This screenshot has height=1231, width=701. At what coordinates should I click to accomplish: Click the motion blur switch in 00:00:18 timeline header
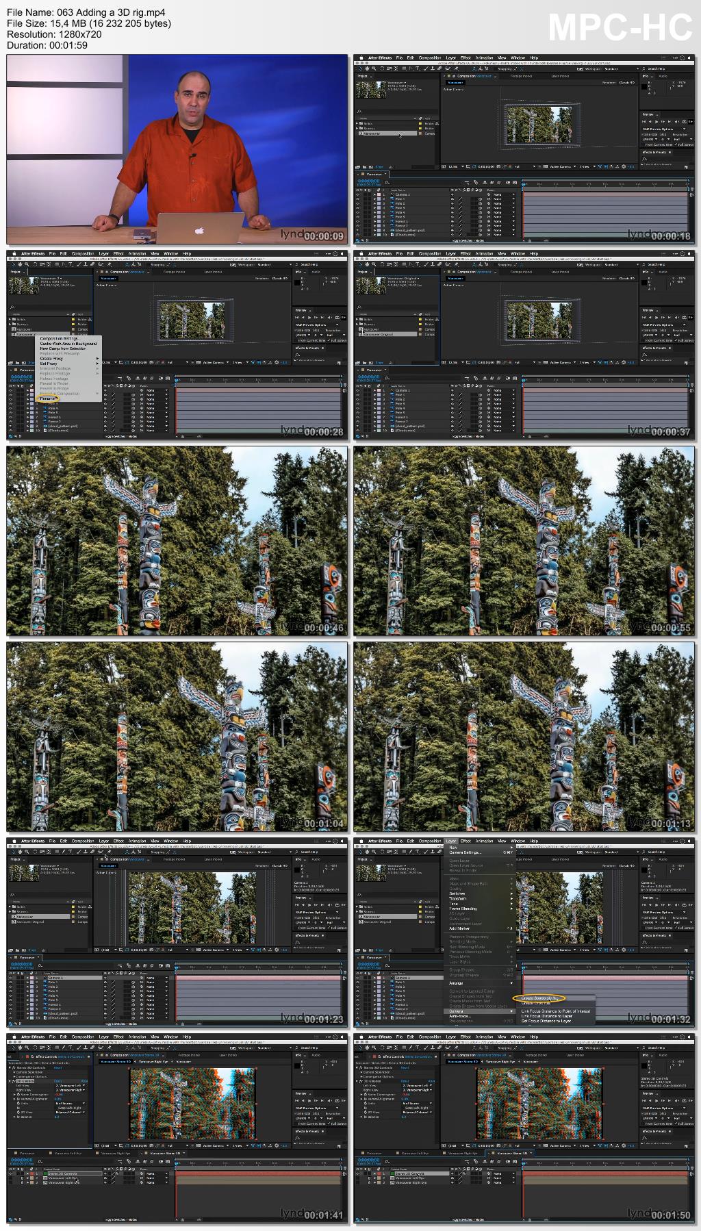pyautogui.click(x=498, y=182)
